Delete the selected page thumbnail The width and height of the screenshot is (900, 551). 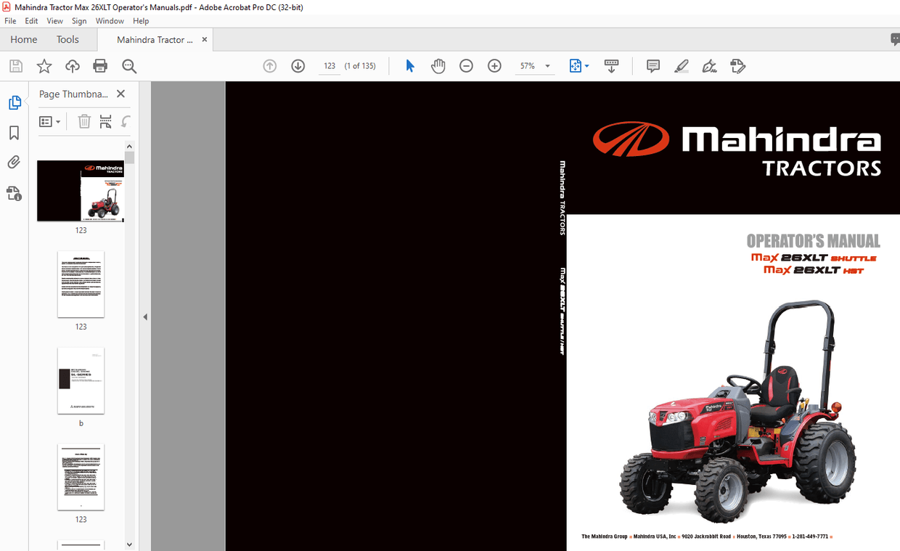pyautogui.click(x=84, y=121)
